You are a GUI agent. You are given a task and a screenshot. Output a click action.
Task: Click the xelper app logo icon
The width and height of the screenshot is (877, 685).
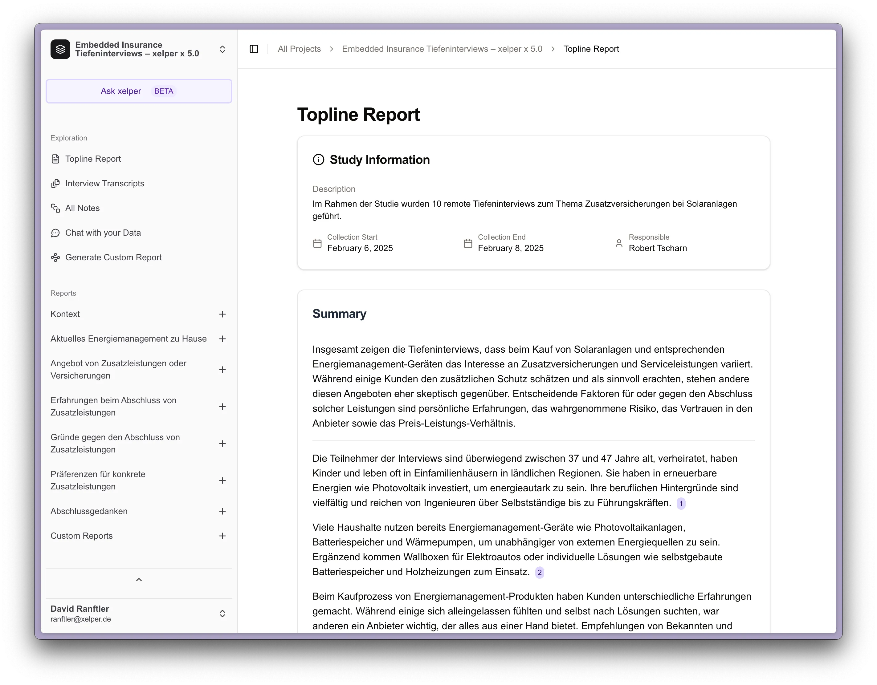point(60,49)
